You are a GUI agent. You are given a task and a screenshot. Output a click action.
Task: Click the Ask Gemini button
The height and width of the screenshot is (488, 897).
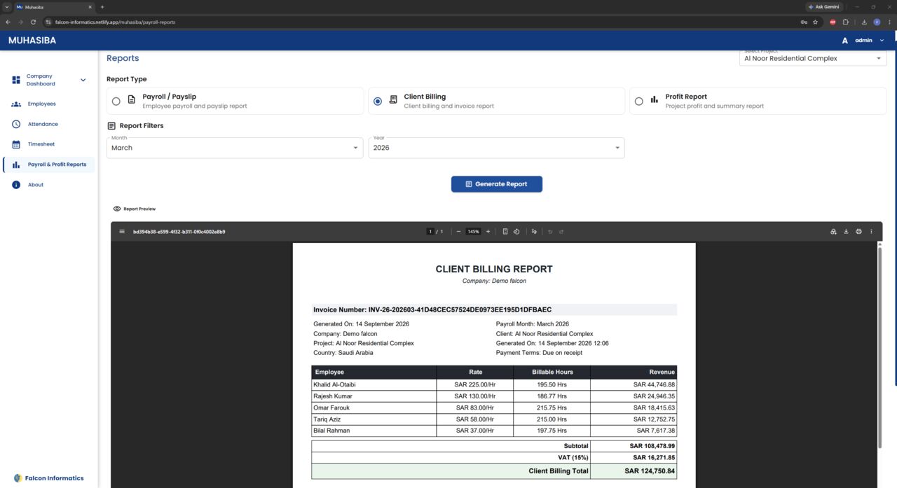tap(823, 7)
